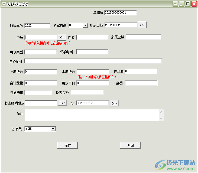
Task: Focus the 户号 input field
Action: tap(41, 37)
